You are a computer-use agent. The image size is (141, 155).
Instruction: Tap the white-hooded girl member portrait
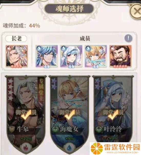pyautogui.click(x=71, y=56)
